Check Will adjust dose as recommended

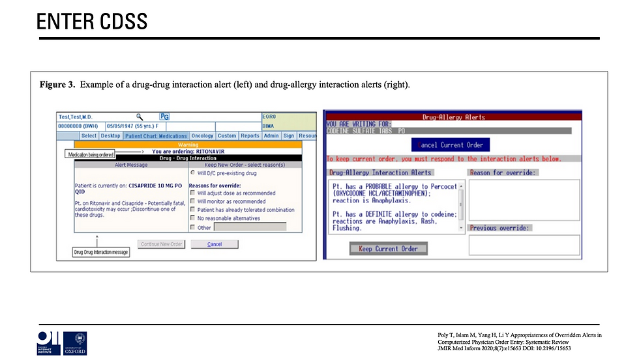[x=192, y=193]
